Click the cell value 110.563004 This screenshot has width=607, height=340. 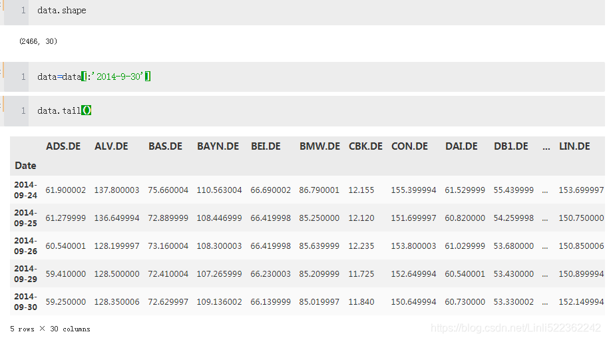coord(219,190)
